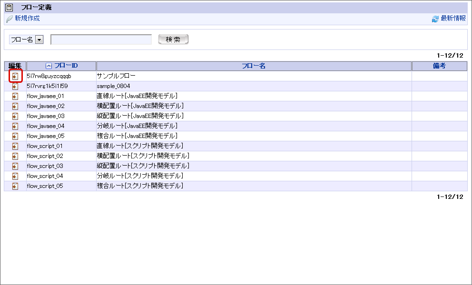Sort by the フロー名 column header

tap(254, 66)
